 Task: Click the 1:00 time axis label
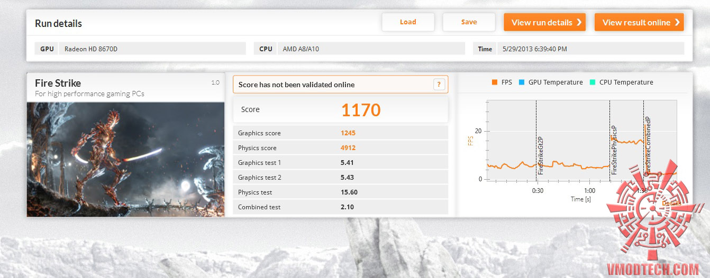589,191
